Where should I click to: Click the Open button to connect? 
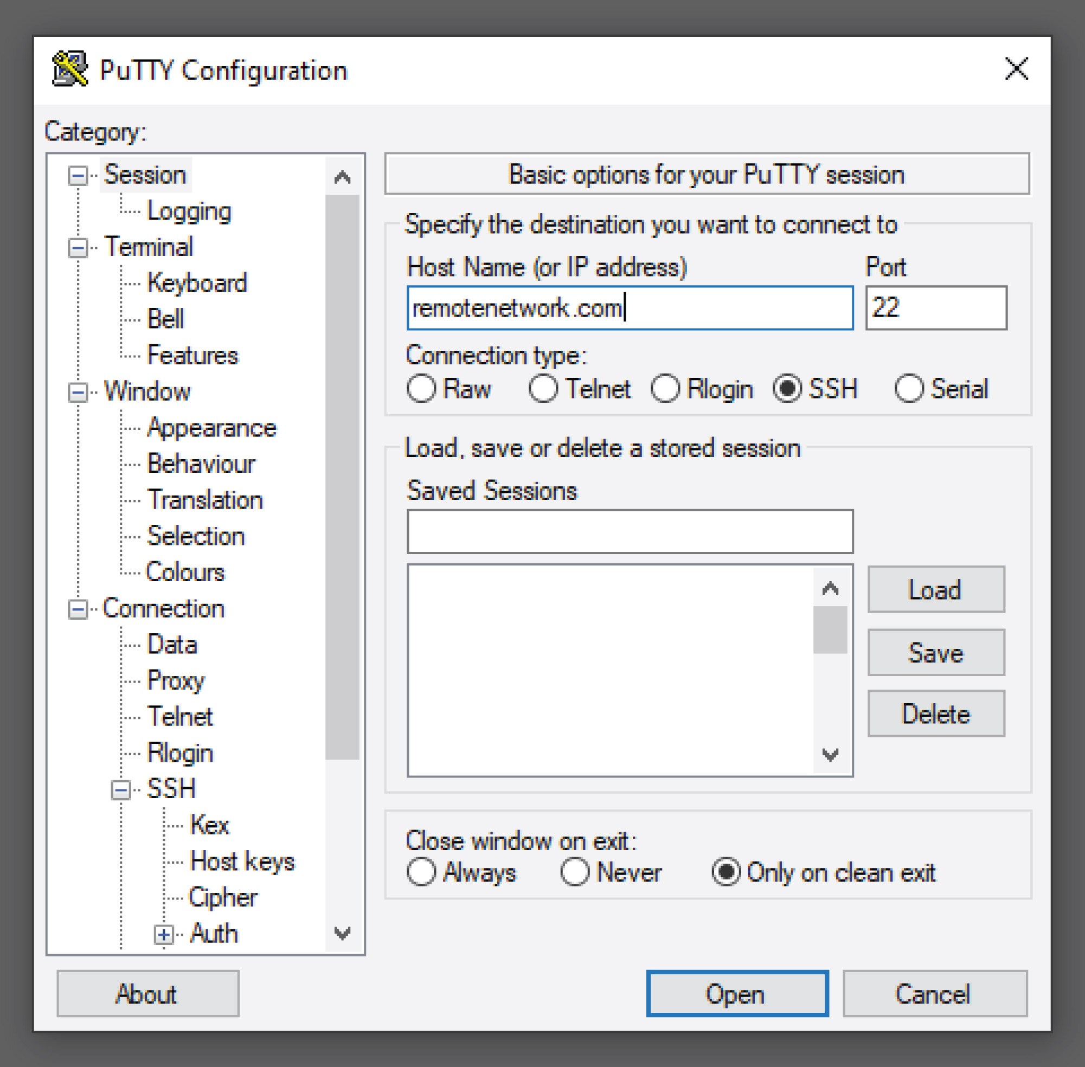pyautogui.click(x=737, y=994)
